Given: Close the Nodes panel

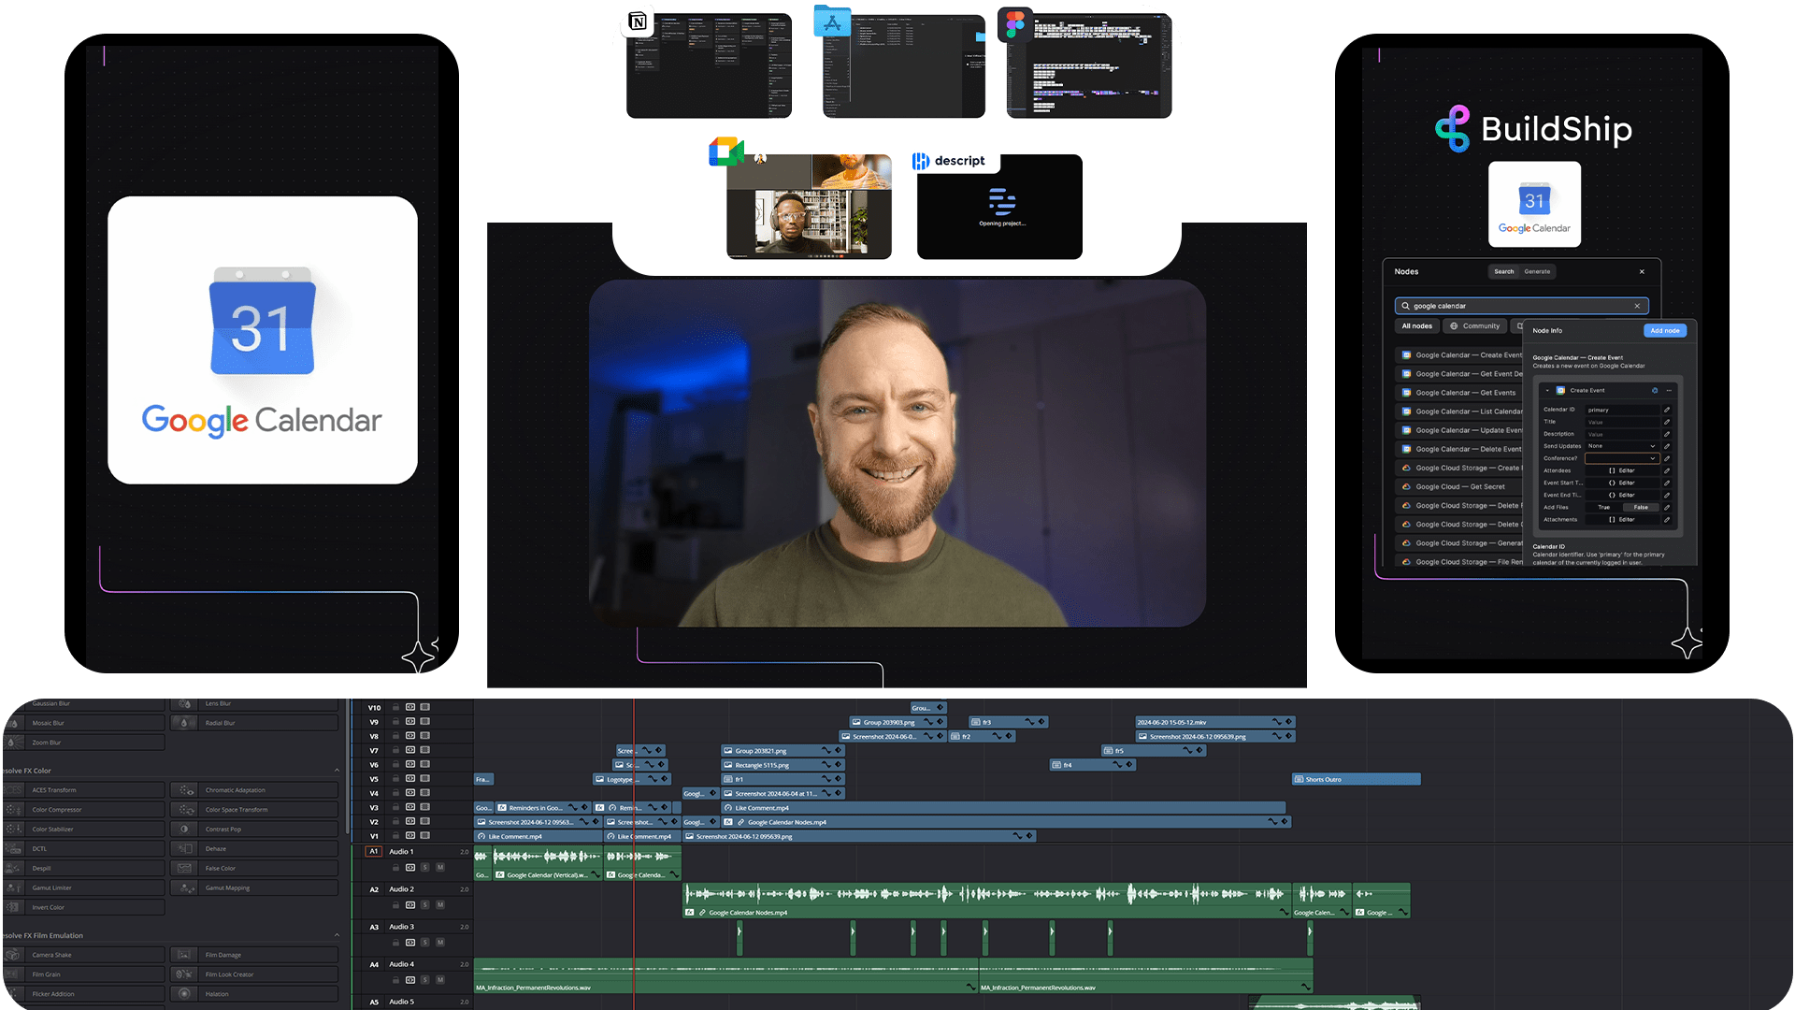Looking at the screenshot, I should click(x=1642, y=271).
